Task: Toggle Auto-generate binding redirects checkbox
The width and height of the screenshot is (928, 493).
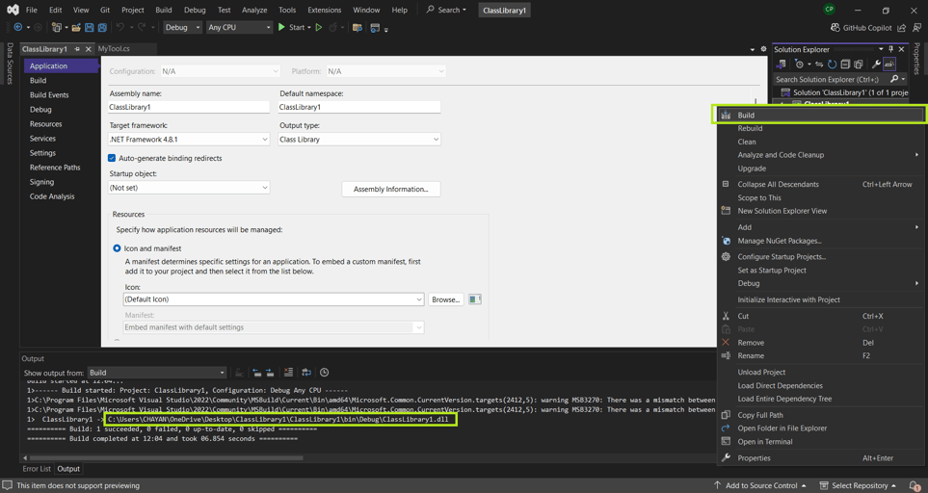Action: click(112, 159)
